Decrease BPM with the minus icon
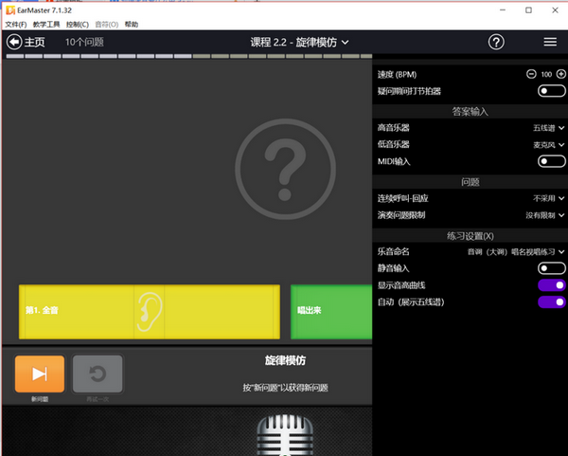Image resolution: width=568 pixels, height=456 pixels. 531,74
